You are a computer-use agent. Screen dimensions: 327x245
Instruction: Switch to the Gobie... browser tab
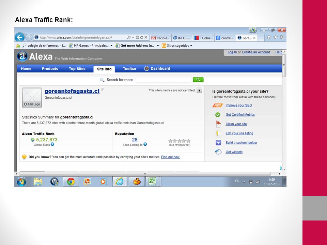pyautogui.click(x=204, y=38)
